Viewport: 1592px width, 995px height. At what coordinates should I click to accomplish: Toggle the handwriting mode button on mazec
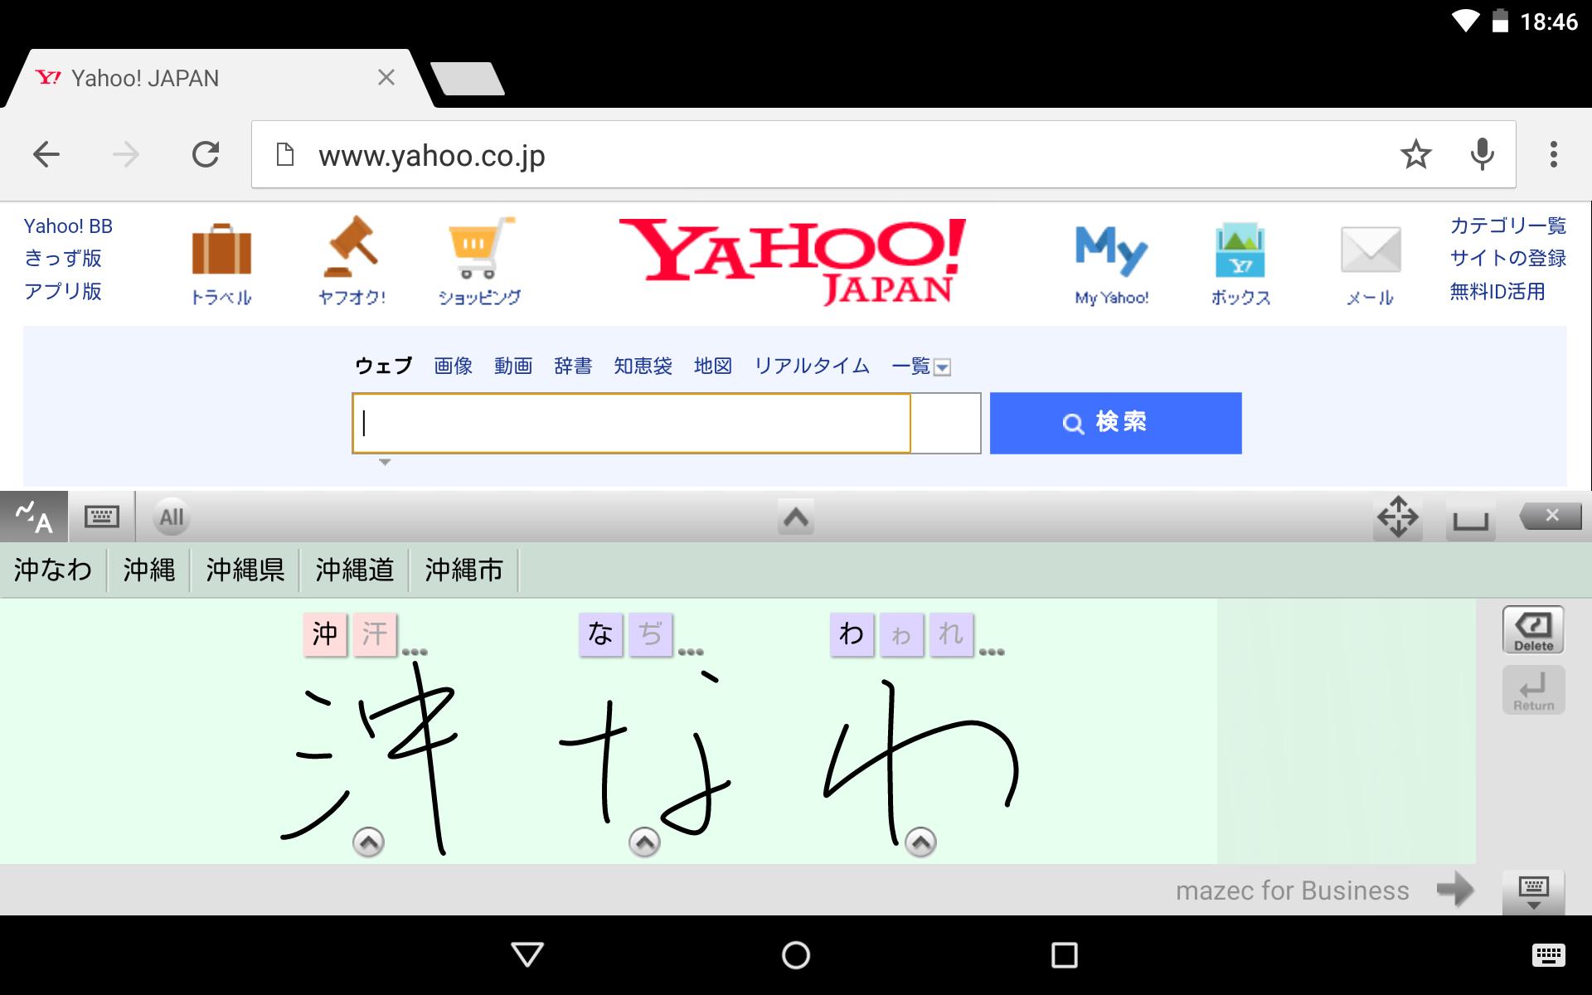pos(32,516)
